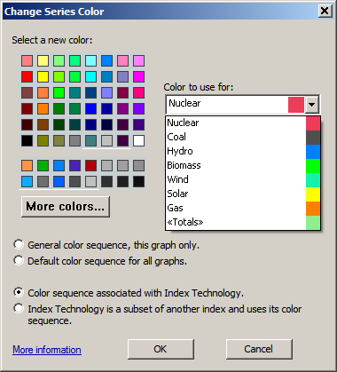337x372 pixels.
Task: Open the More information link
Action: (x=47, y=350)
